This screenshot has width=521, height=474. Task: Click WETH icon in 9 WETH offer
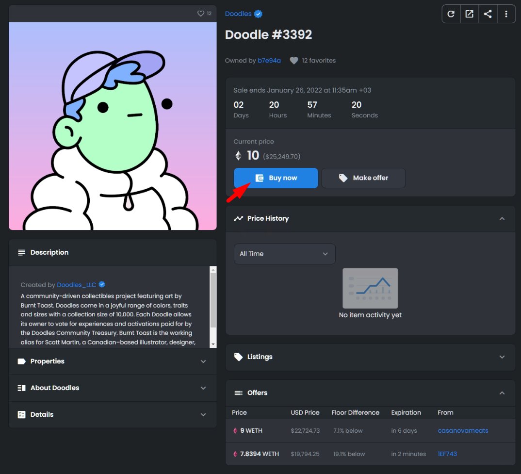[x=235, y=430]
